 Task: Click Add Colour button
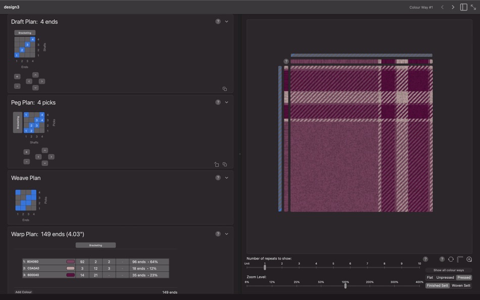(24, 292)
